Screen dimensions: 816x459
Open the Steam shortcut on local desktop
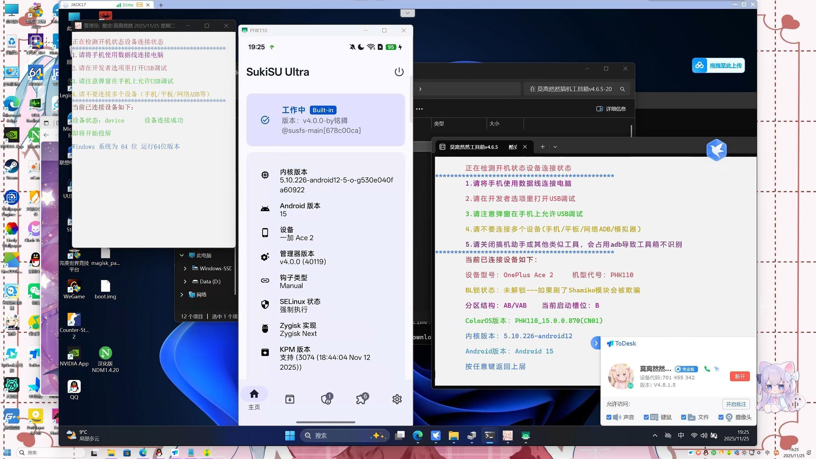coord(11,169)
